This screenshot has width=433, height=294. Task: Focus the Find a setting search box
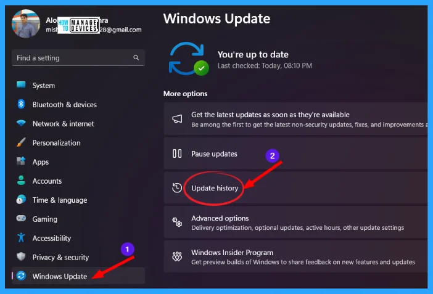coord(78,57)
